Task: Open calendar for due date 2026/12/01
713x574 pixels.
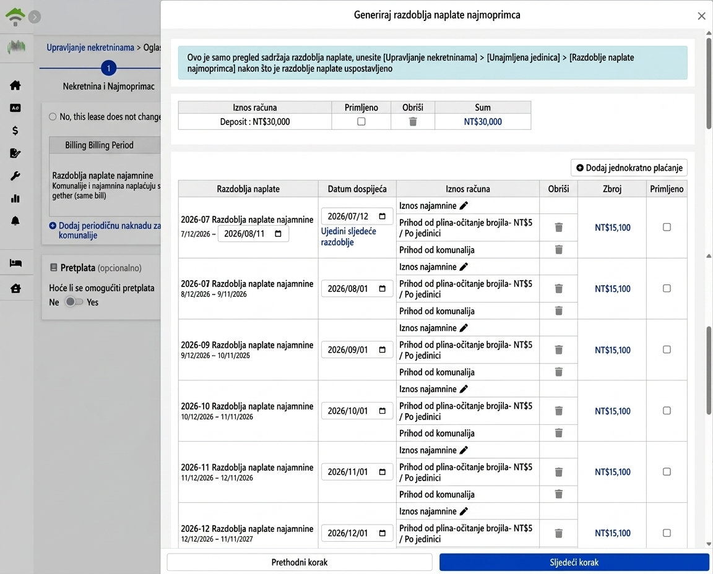Action: pyautogui.click(x=382, y=533)
